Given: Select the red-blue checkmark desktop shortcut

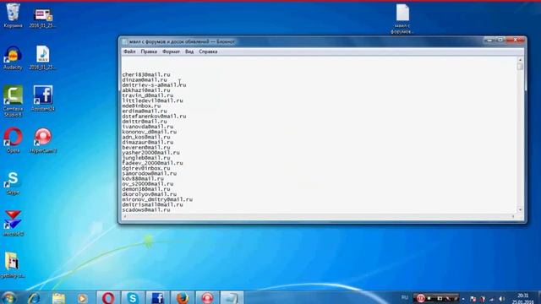Looking at the screenshot, I should [x=14, y=223].
